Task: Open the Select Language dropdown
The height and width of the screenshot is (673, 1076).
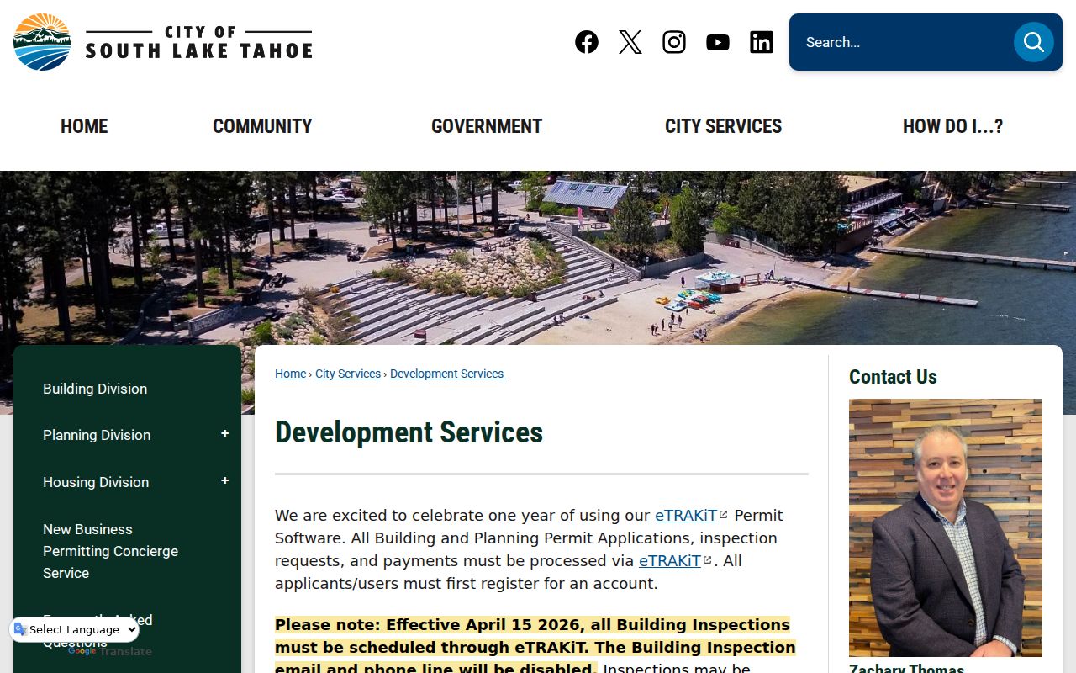Action: (75, 629)
